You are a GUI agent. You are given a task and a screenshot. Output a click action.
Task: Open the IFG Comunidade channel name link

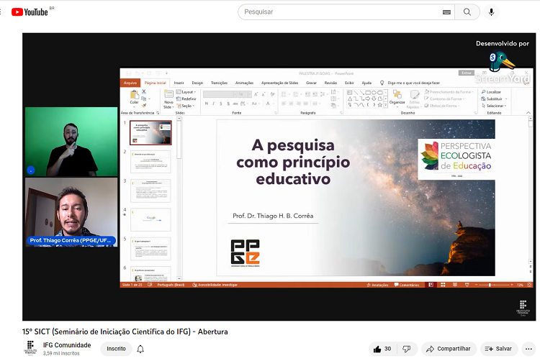67,345
